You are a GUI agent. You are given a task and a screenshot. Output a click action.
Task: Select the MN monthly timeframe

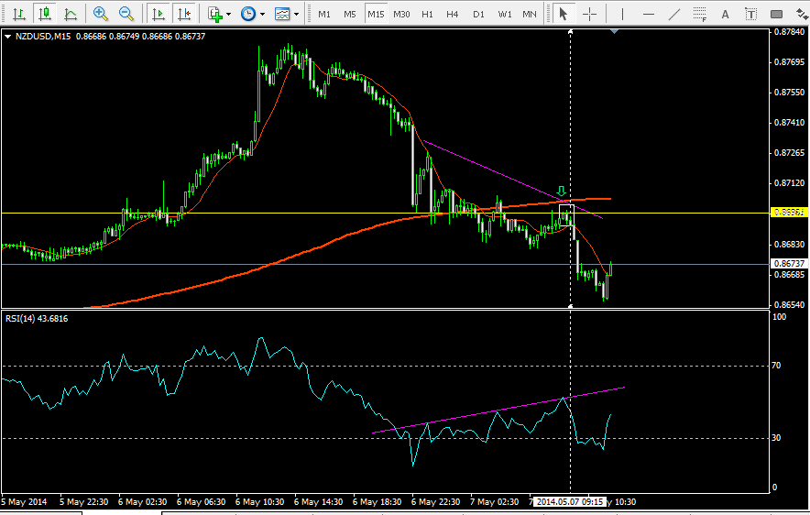530,14
